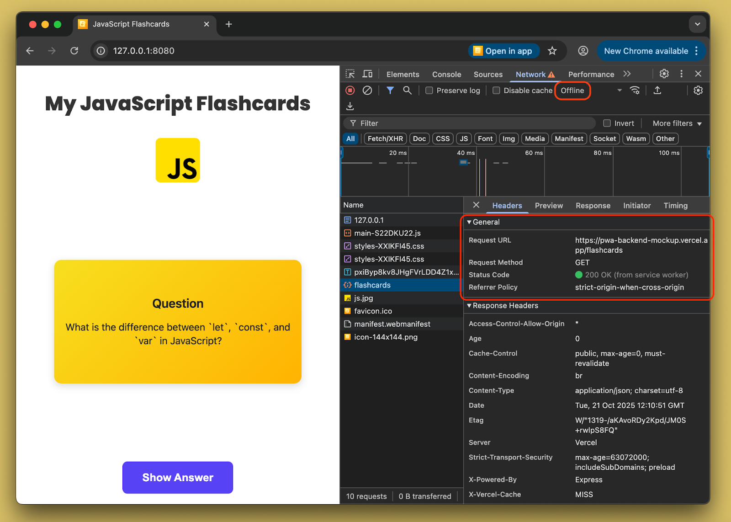Switch to the Console tab
Screen dimensions: 731x522
click(446, 75)
